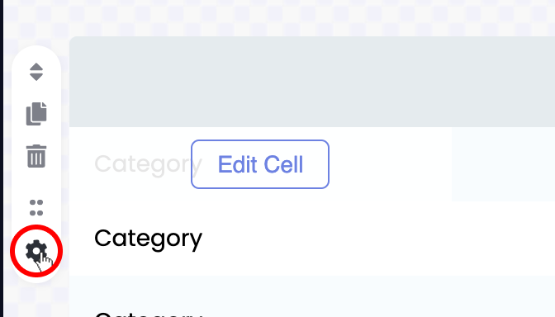Click the checkered canvas below the side toolbar
The height and width of the screenshot is (317, 555).
pos(36,300)
